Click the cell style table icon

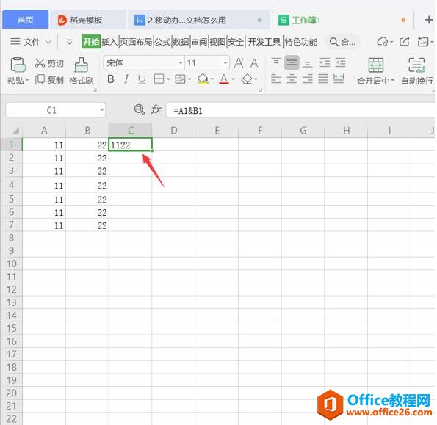[181, 79]
